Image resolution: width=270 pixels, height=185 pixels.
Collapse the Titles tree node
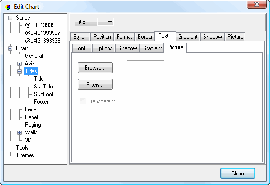click(20, 71)
